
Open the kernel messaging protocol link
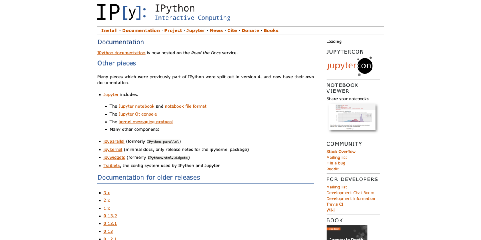(146, 122)
